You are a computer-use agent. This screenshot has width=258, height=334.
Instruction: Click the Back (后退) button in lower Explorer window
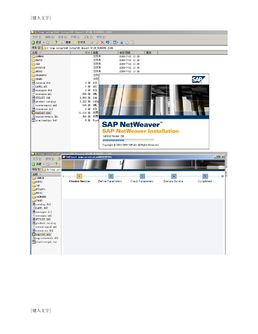pyautogui.click(x=37, y=164)
